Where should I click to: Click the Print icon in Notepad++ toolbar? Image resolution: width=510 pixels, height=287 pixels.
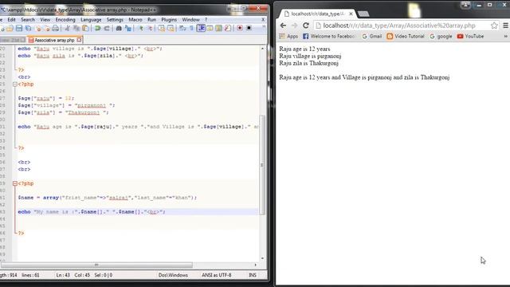tap(56, 29)
